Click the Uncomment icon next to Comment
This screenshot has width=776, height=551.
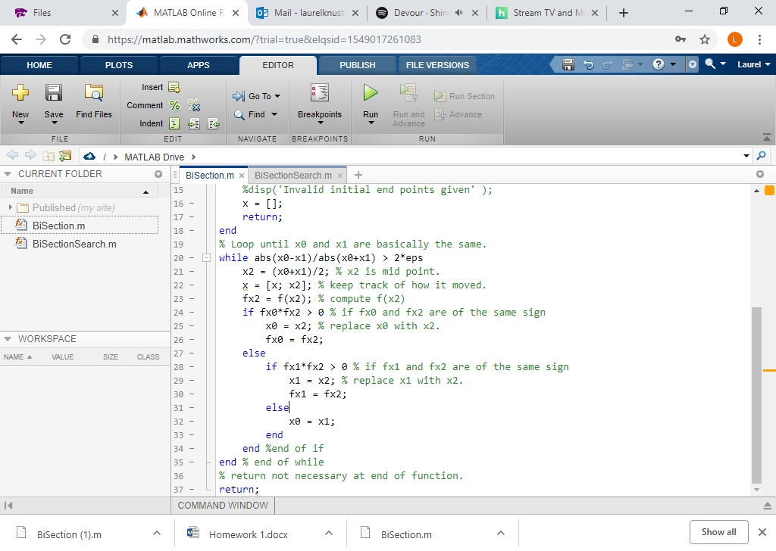click(194, 106)
